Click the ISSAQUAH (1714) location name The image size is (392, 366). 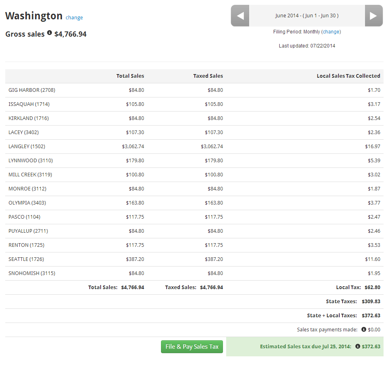(29, 104)
